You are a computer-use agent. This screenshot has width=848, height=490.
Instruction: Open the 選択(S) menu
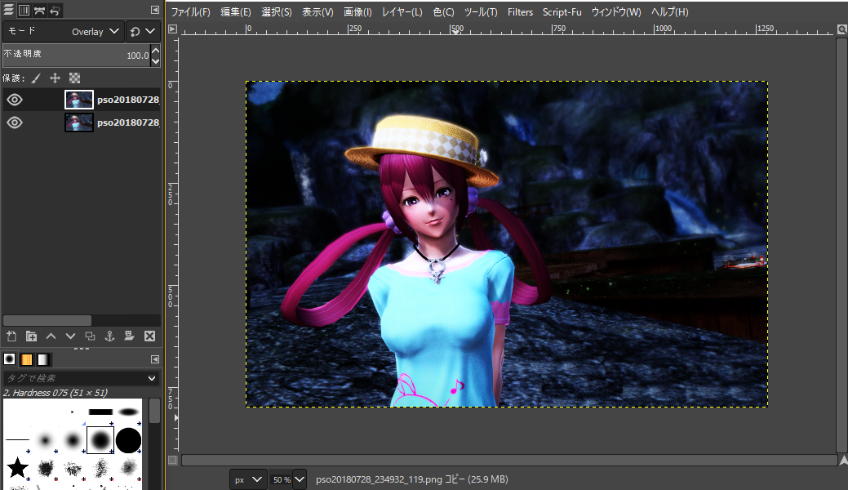point(277,12)
